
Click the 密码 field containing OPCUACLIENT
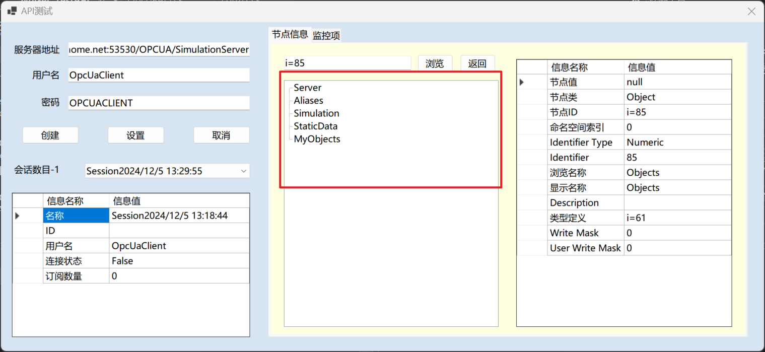click(159, 103)
